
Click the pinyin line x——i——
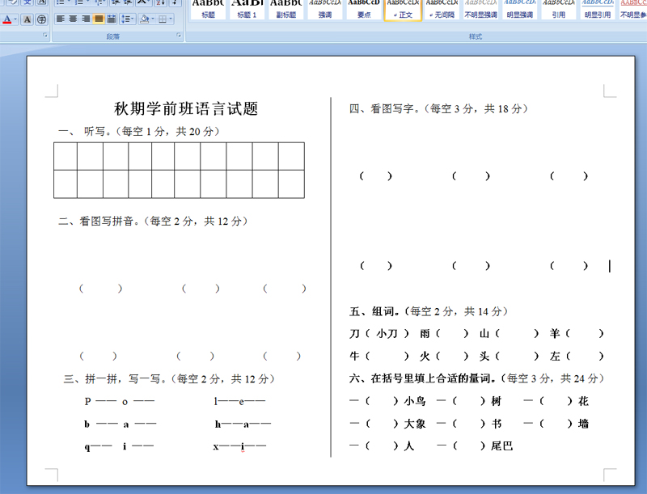tap(239, 446)
